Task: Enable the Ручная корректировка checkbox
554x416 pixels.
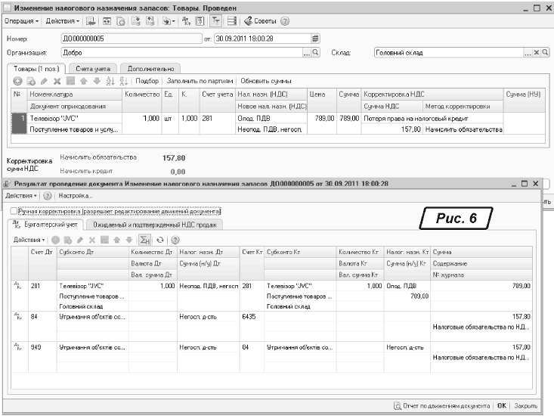Action: click(x=14, y=212)
